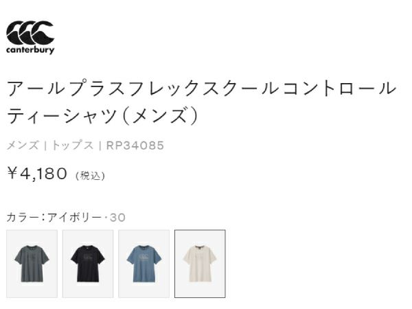Click the title's second line ティーシャツ(メンズ)
This screenshot has width=412, height=309.
(x=103, y=115)
